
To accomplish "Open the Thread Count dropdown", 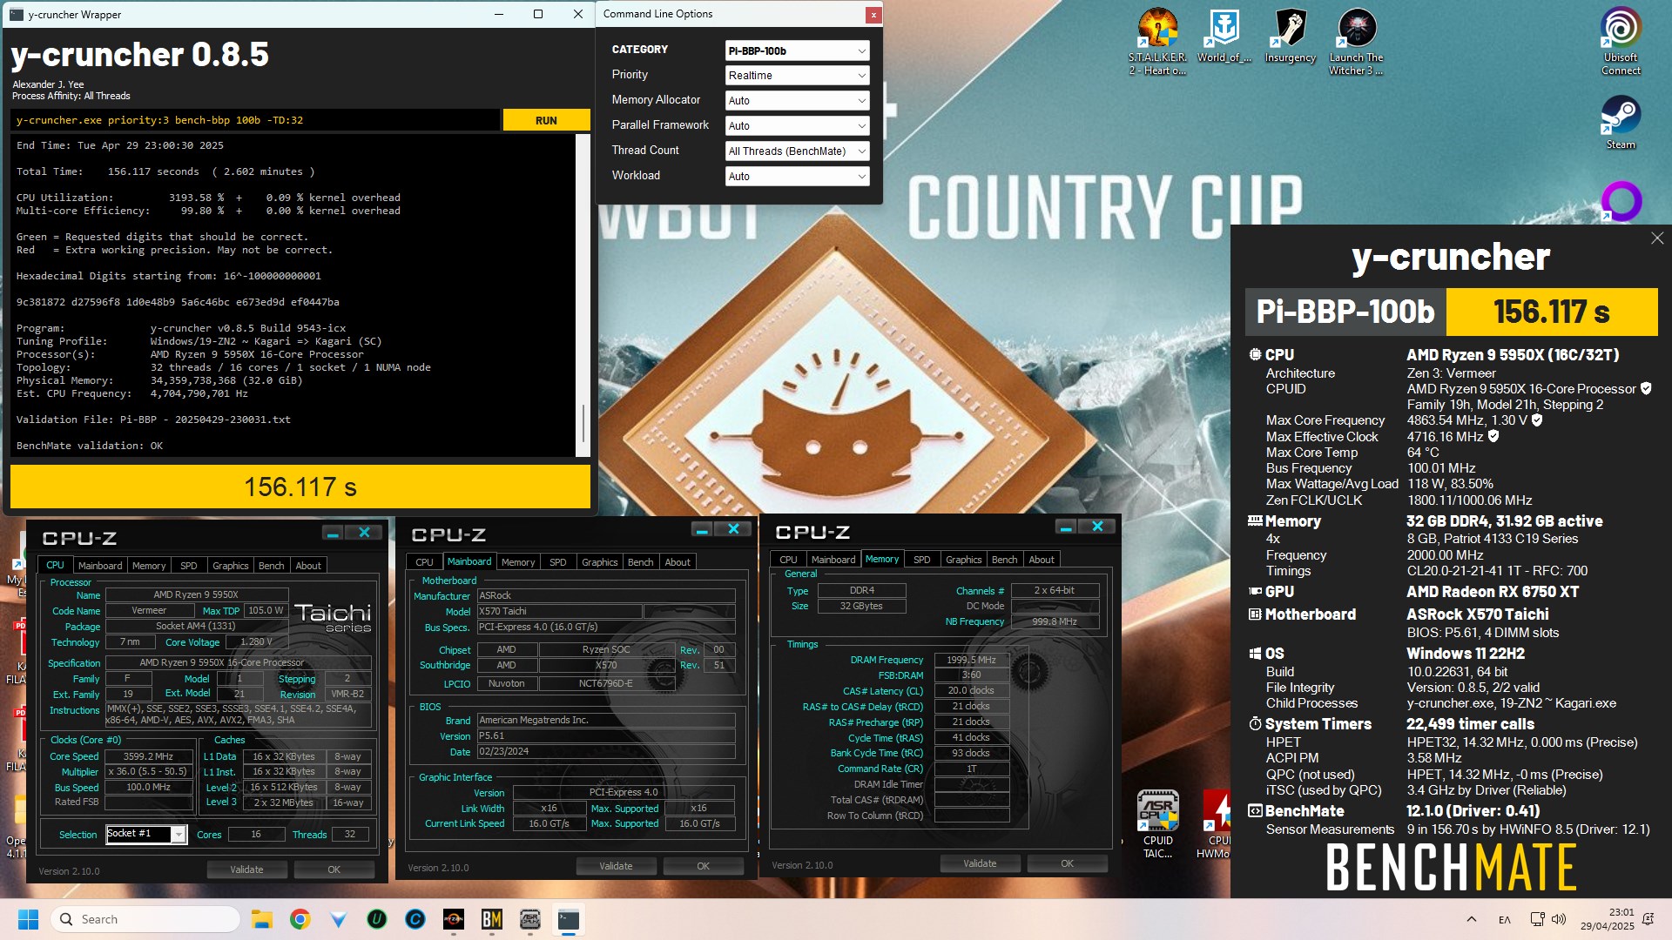I will (797, 151).
